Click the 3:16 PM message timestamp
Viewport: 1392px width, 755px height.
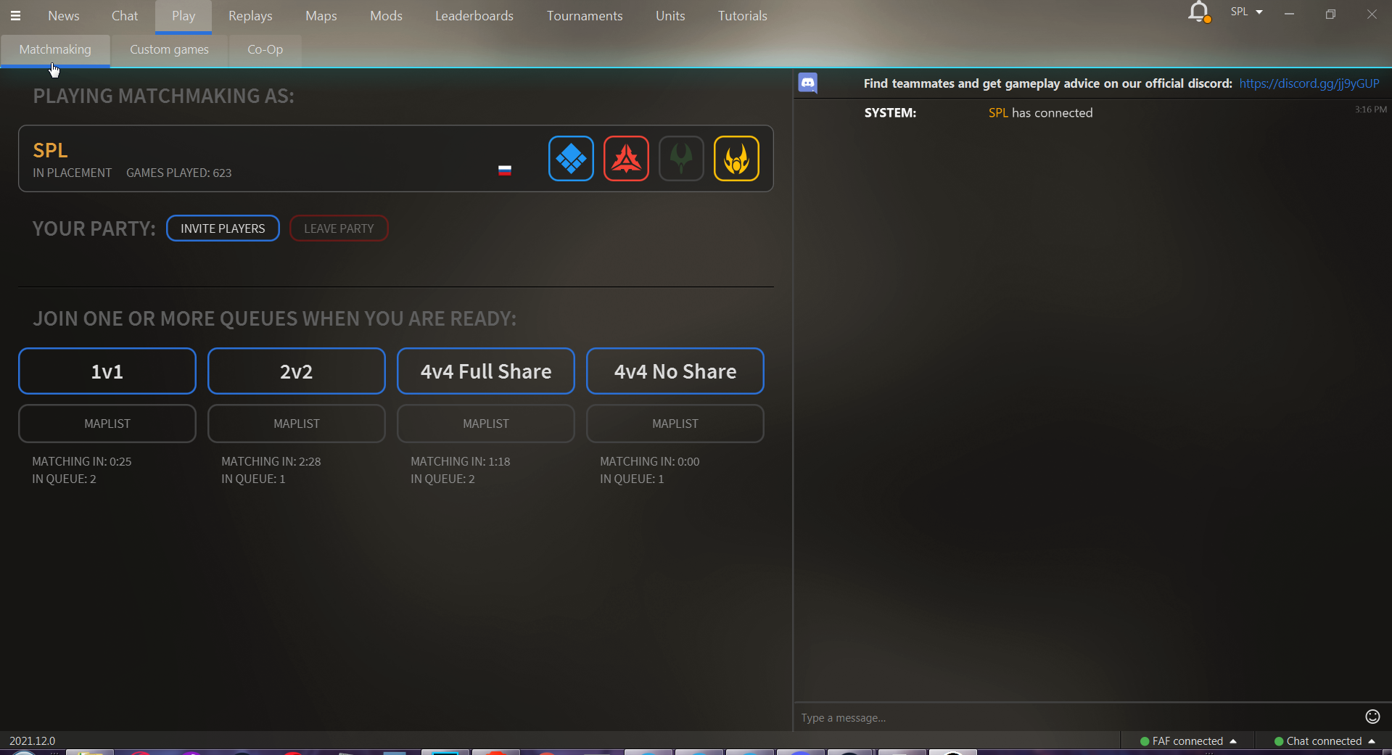(1370, 110)
